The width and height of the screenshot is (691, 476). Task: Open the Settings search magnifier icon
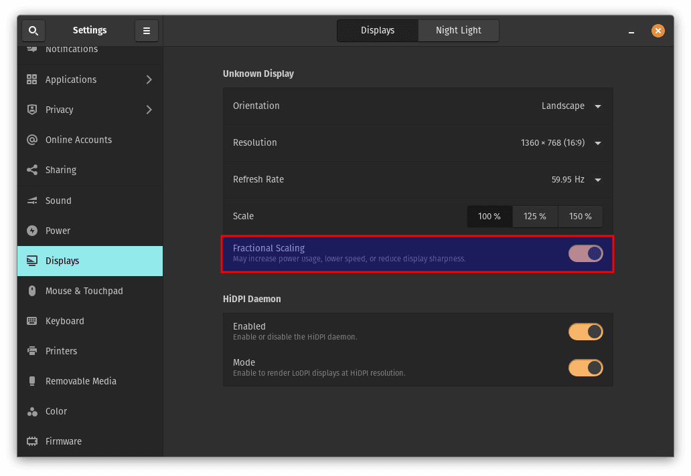(33, 30)
